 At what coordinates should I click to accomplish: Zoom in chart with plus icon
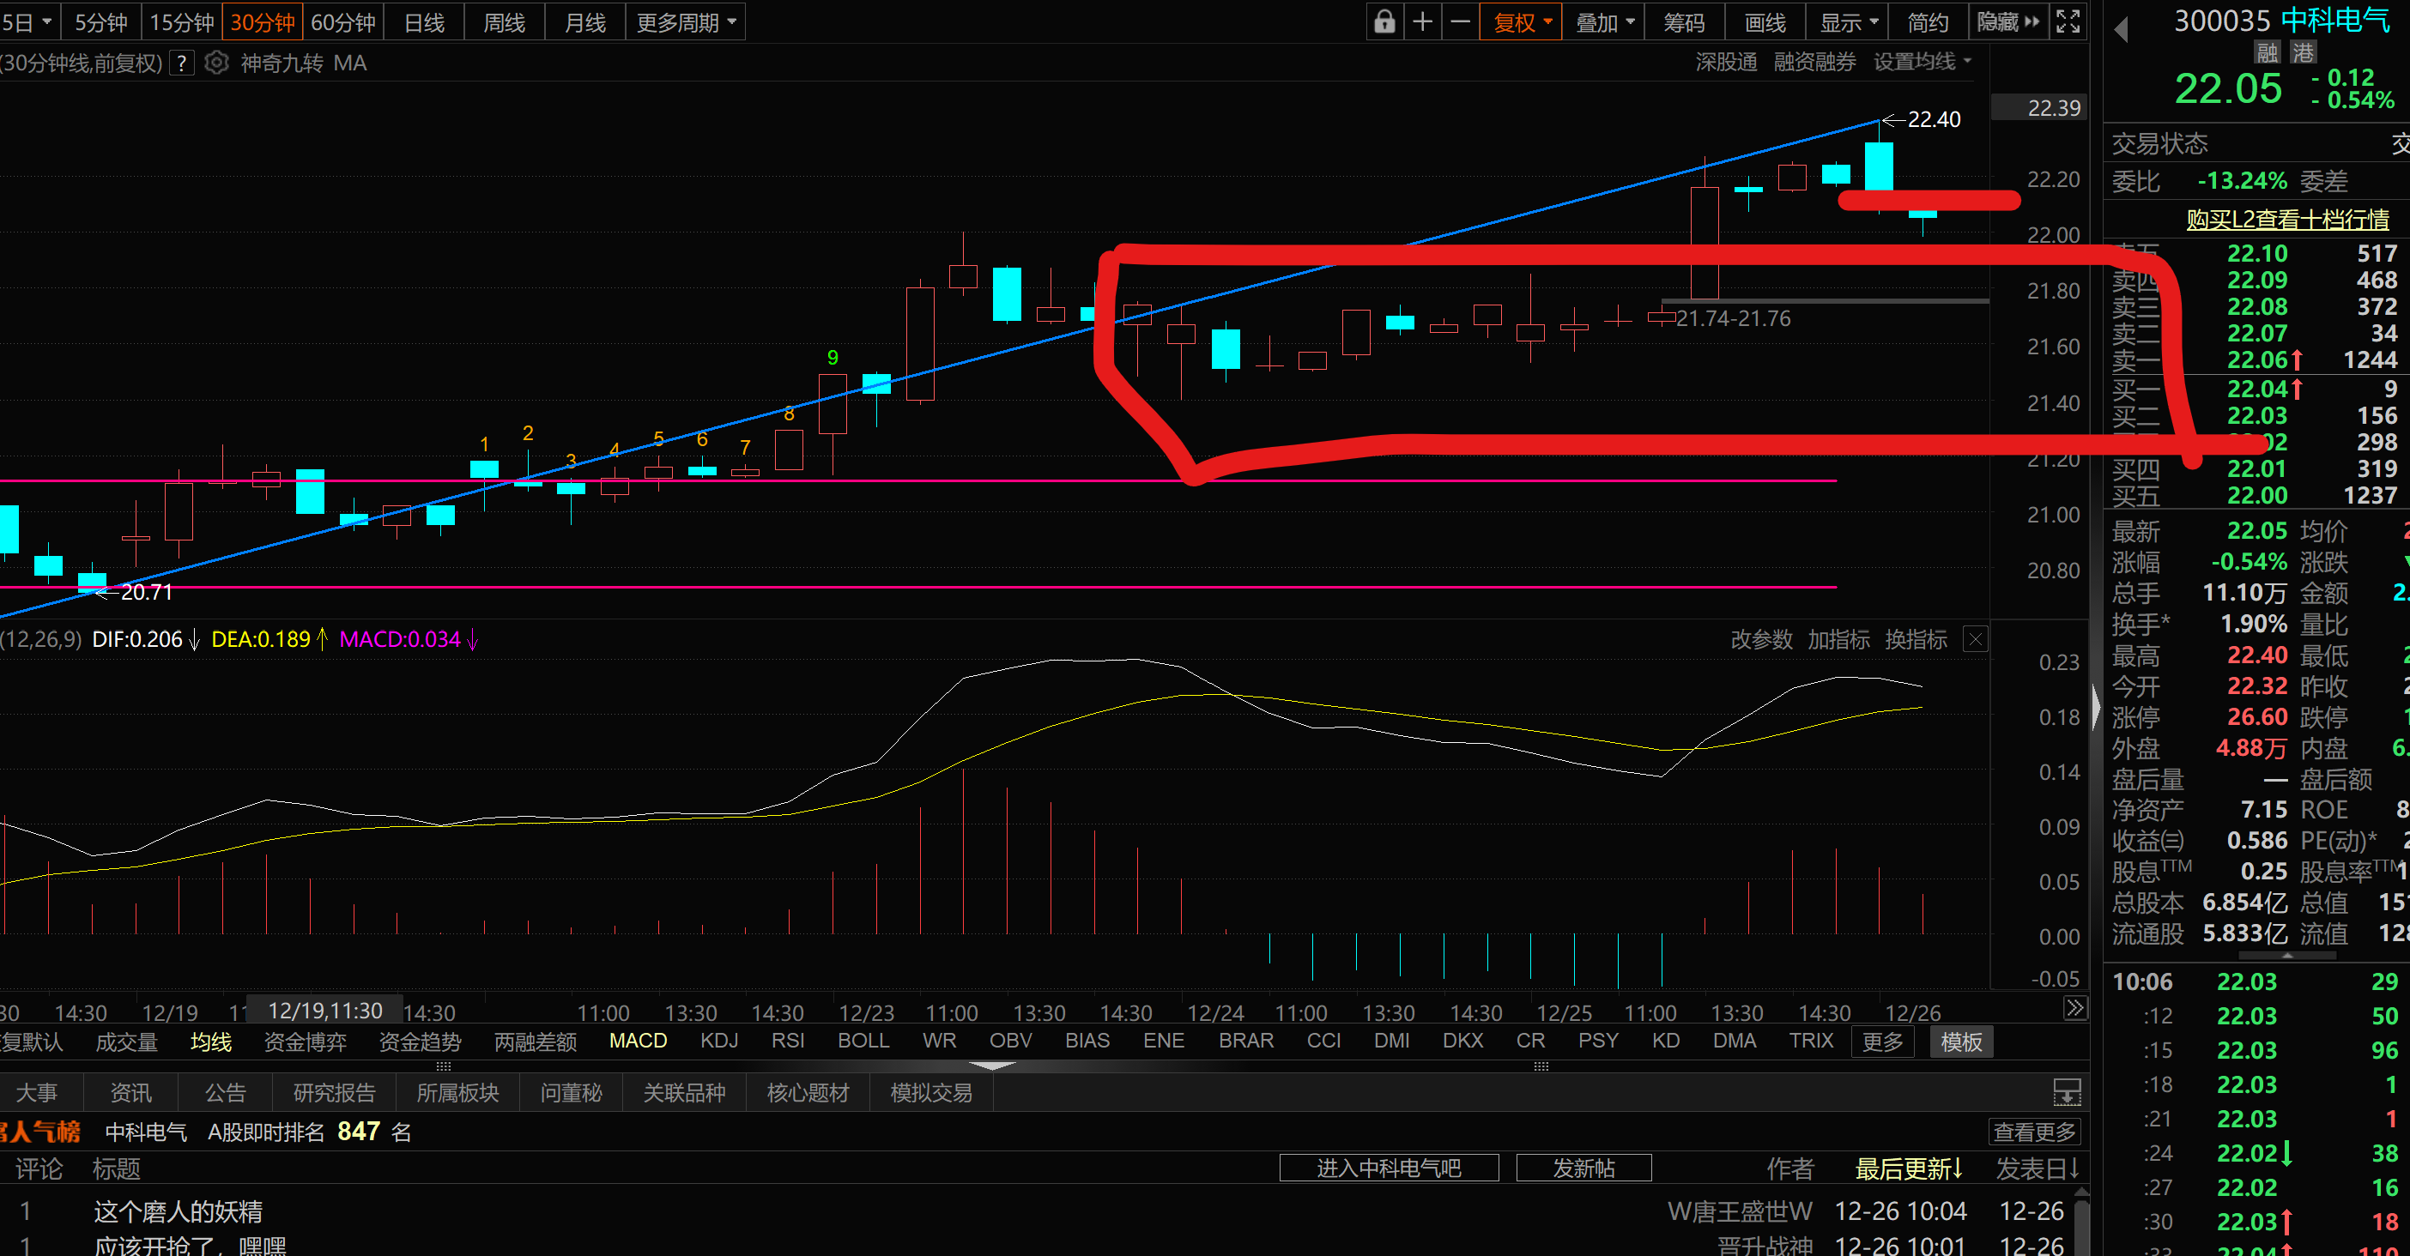tap(1422, 21)
